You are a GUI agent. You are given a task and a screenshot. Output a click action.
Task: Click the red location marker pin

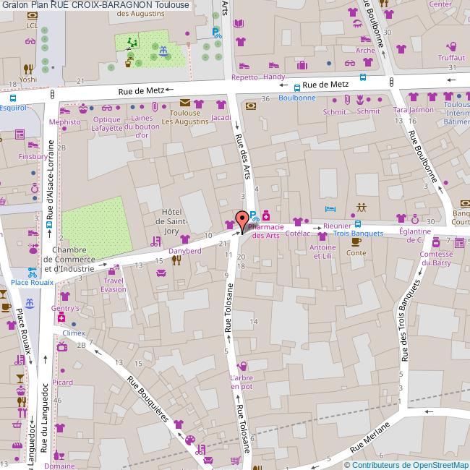[x=242, y=219]
